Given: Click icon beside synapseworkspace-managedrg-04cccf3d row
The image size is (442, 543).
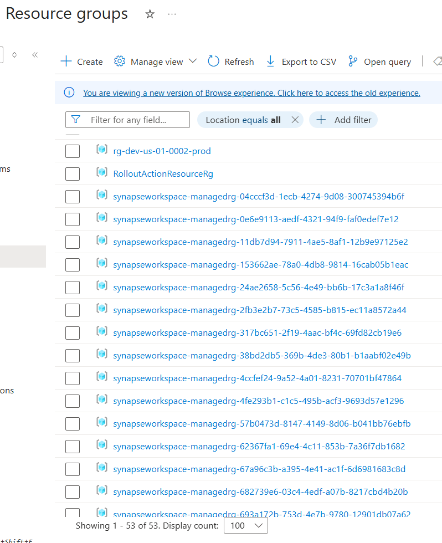Looking at the screenshot, I should click(x=102, y=195).
